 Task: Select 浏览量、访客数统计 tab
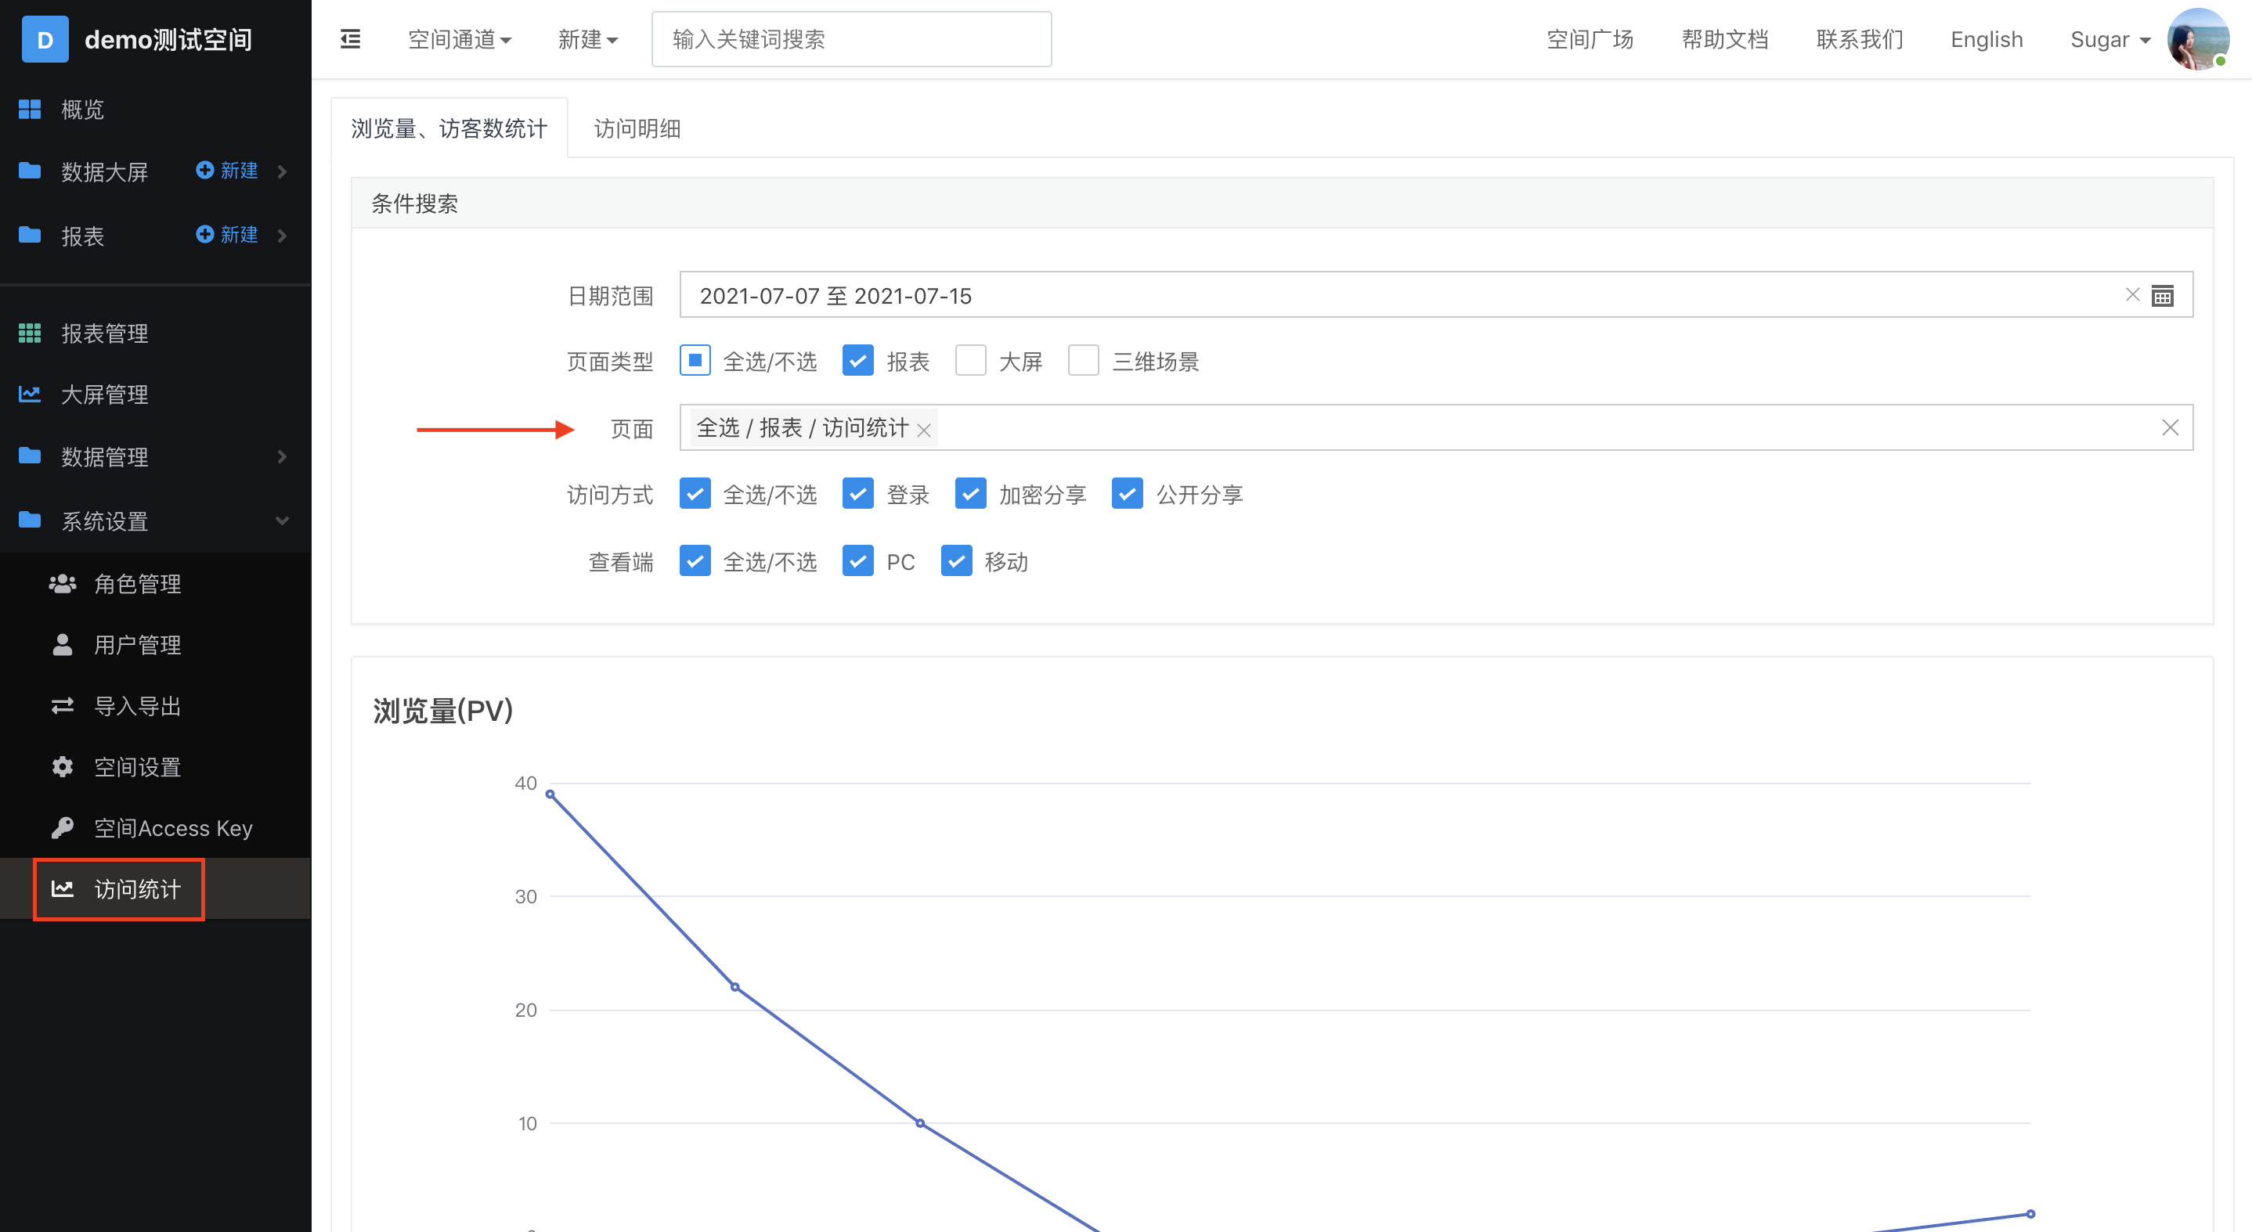pyautogui.click(x=449, y=128)
